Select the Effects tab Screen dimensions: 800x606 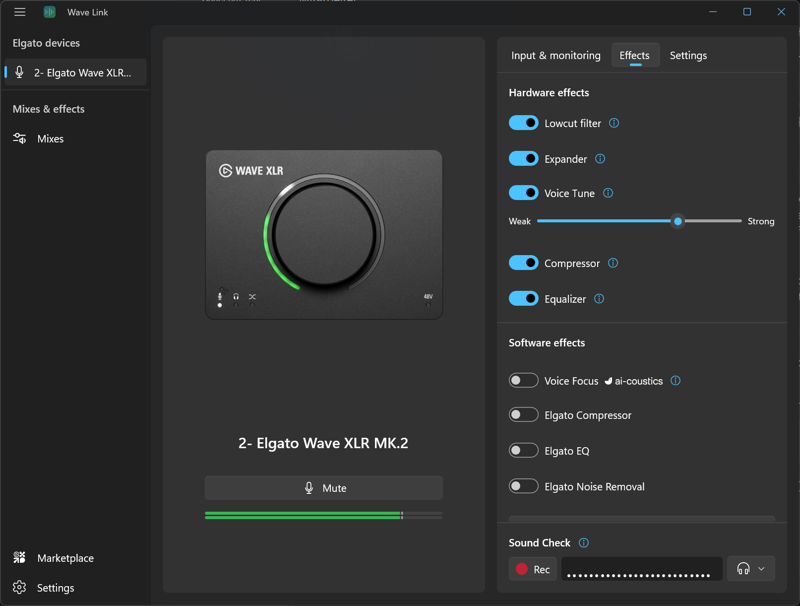click(x=635, y=55)
